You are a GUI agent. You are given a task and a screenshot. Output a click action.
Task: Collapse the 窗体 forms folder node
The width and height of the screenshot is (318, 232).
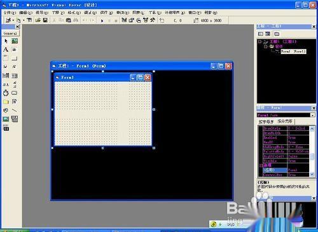click(266, 46)
